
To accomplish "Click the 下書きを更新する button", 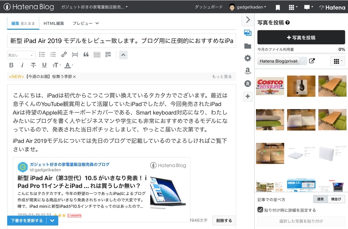I will coord(27,221).
